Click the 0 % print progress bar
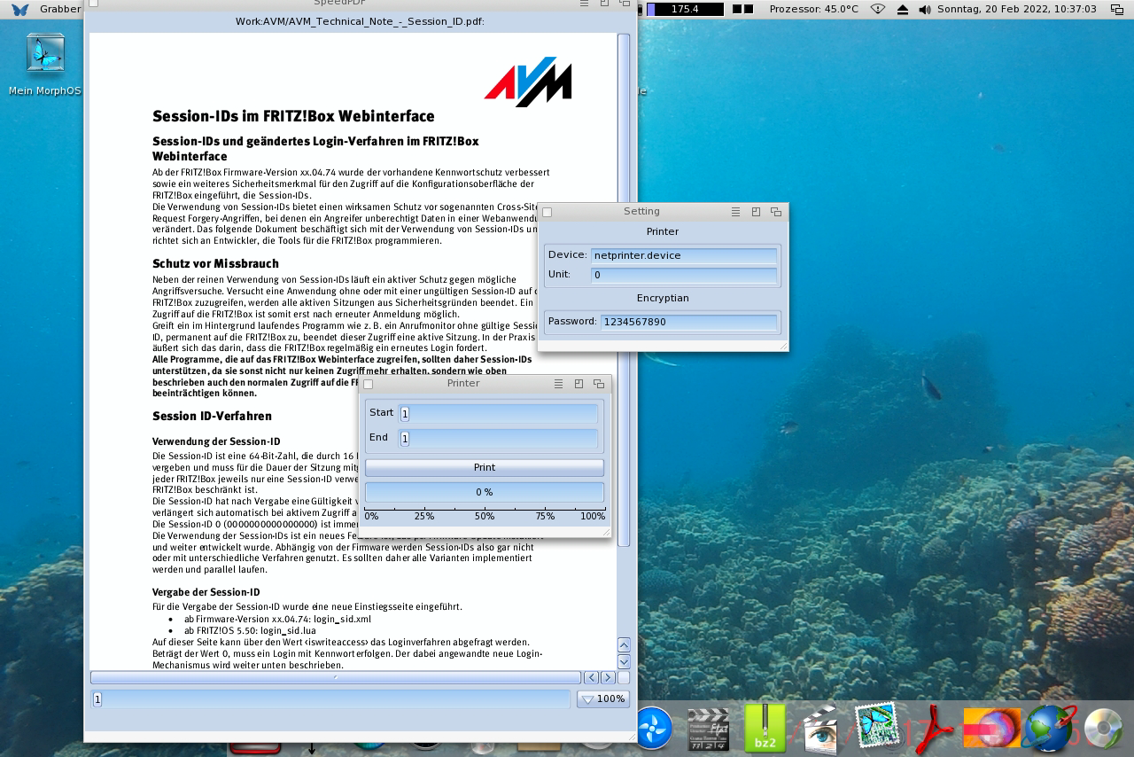This screenshot has width=1134, height=757. [485, 492]
